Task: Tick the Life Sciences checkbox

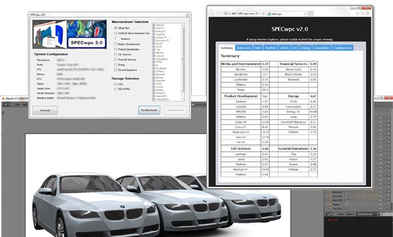Action: click(x=115, y=54)
